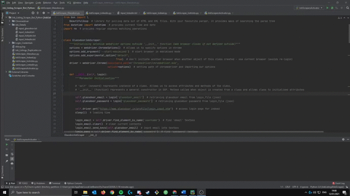The height and width of the screenshot is (196, 350).
Task: Expand the Chromedriver folder
Action: pyautogui.click(x=10, y=21)
